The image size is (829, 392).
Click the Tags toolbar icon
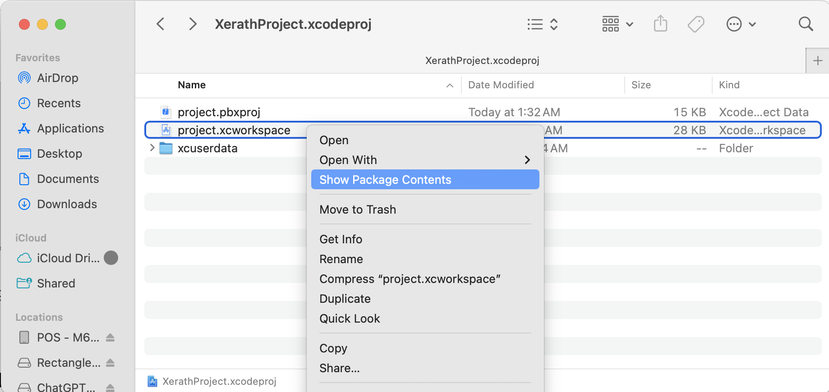(x=696, y=24)
